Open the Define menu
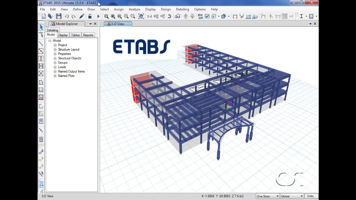356x200 pixels. click(x=78, y=9)
